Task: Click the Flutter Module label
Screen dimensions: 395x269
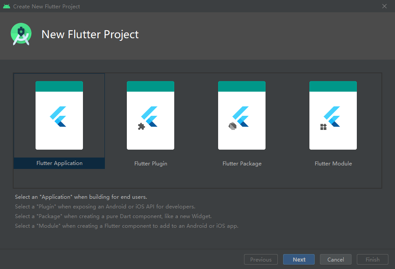Action: click(333, 164)
